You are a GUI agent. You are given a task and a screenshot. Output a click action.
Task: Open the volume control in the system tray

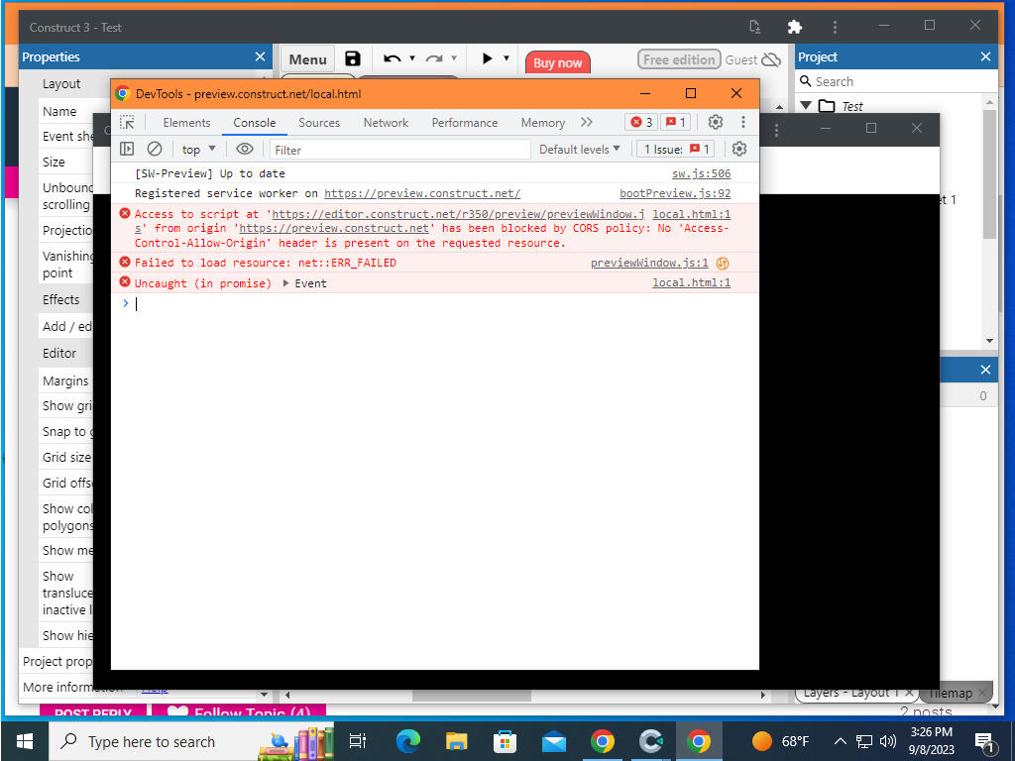tap(888, 741)
